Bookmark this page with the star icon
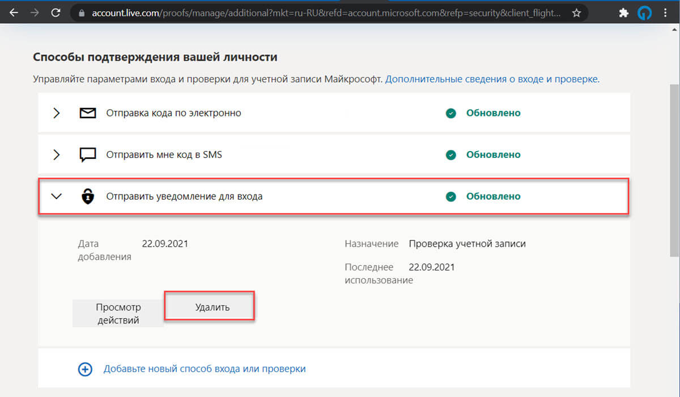The image size is (680, 397). [x=576, y=12]
